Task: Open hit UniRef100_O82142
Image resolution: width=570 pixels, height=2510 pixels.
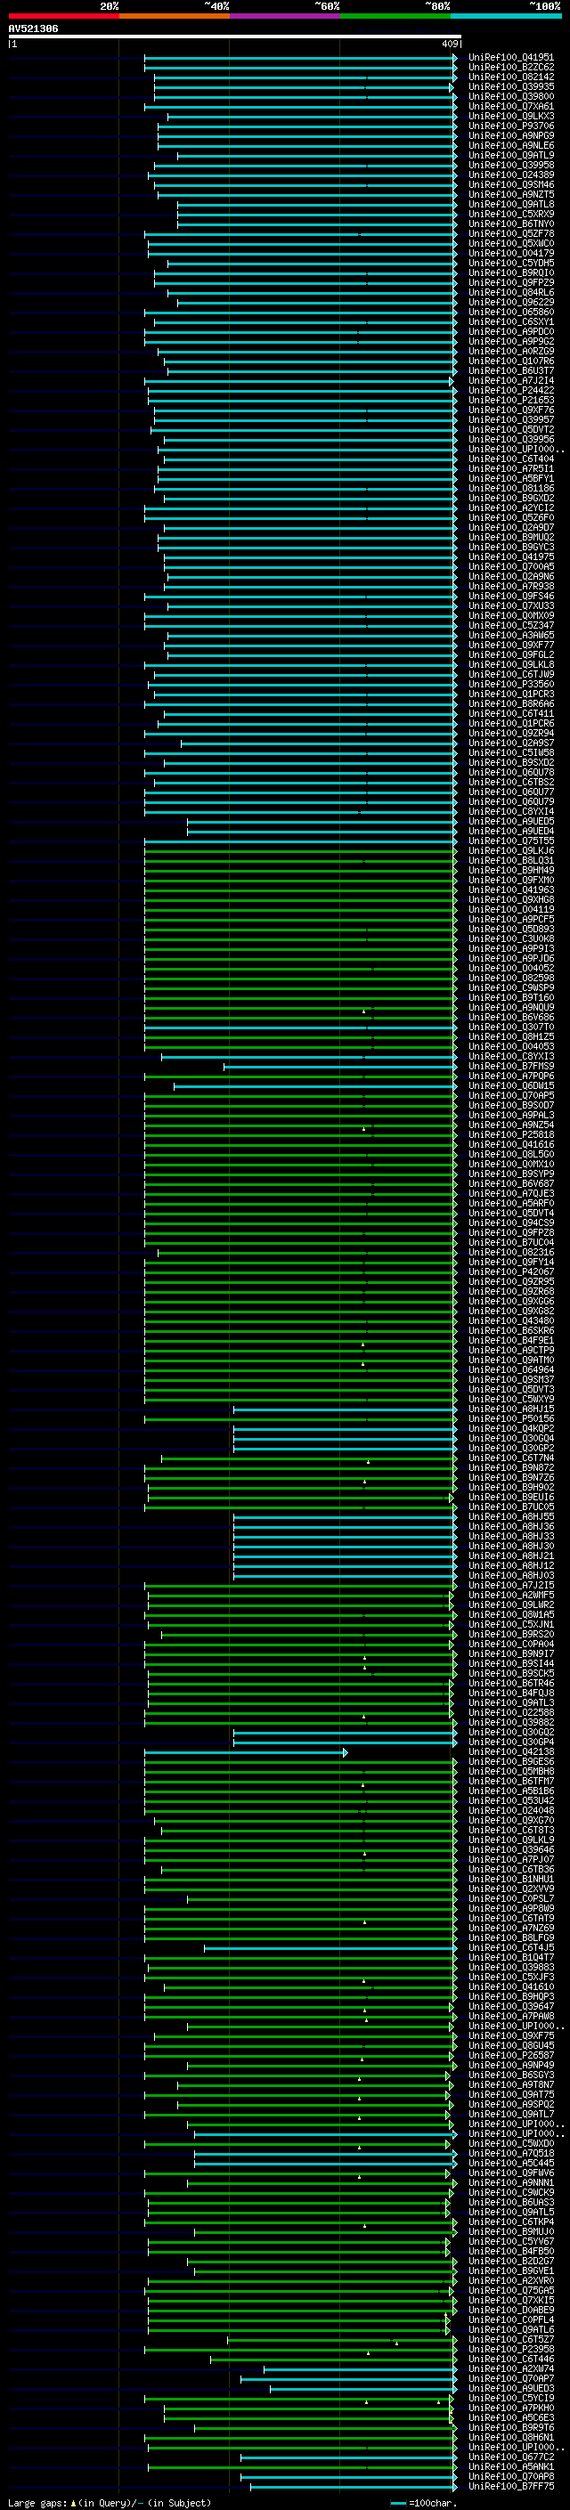Action: [510, 77]
